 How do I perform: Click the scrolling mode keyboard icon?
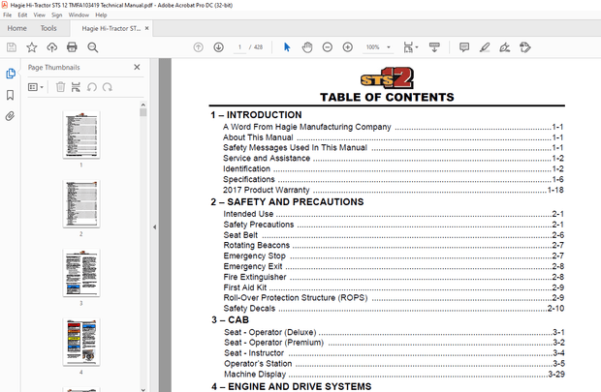pyautogui.click(x=434, y=47)
